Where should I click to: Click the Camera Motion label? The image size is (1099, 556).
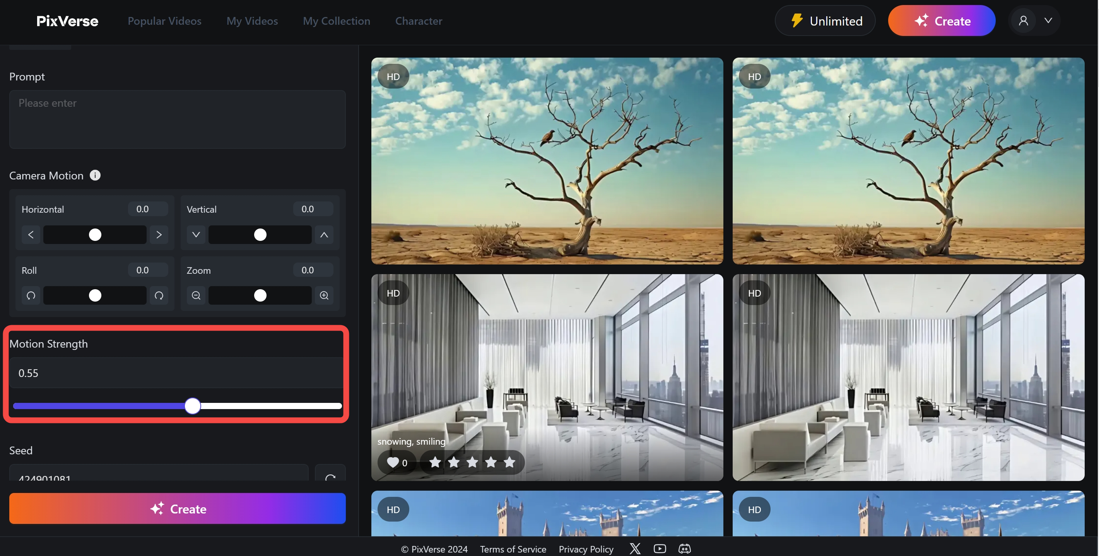46,176
